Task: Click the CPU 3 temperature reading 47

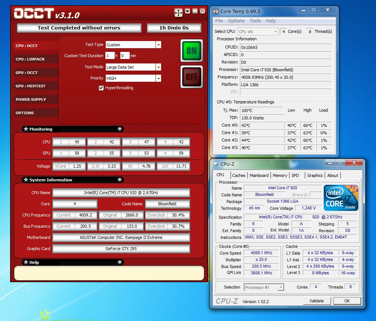Action: (x=139, y=142)
